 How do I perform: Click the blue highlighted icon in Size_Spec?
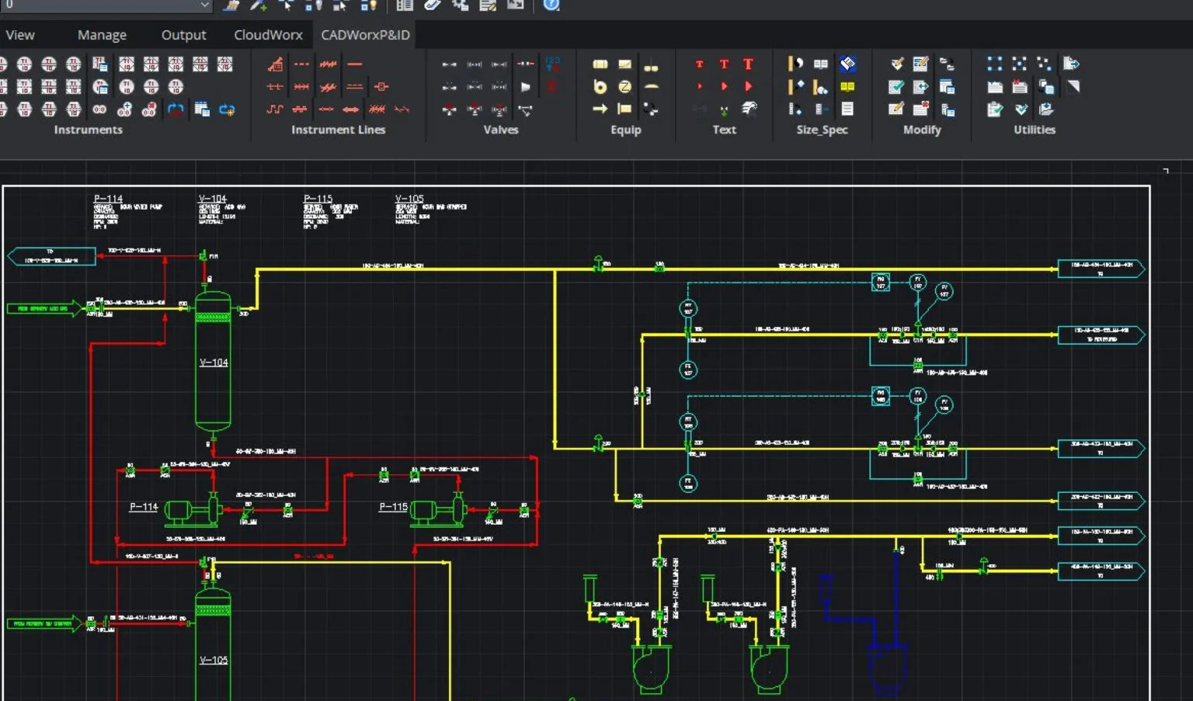tap(848, 64)
